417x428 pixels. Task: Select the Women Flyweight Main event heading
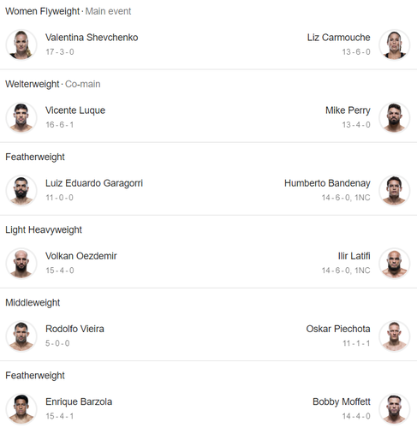68,11
